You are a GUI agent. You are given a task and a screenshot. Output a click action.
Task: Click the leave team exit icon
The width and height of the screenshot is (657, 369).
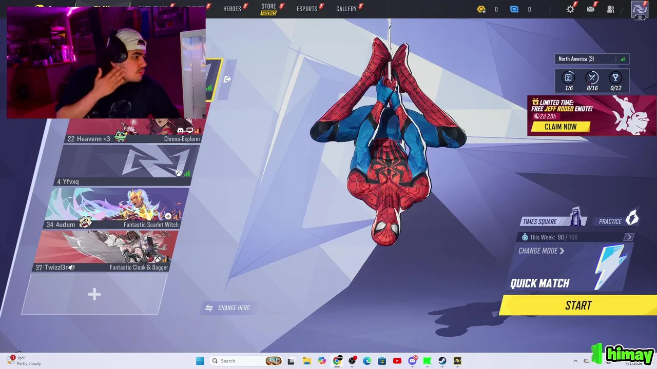point(227,79)
